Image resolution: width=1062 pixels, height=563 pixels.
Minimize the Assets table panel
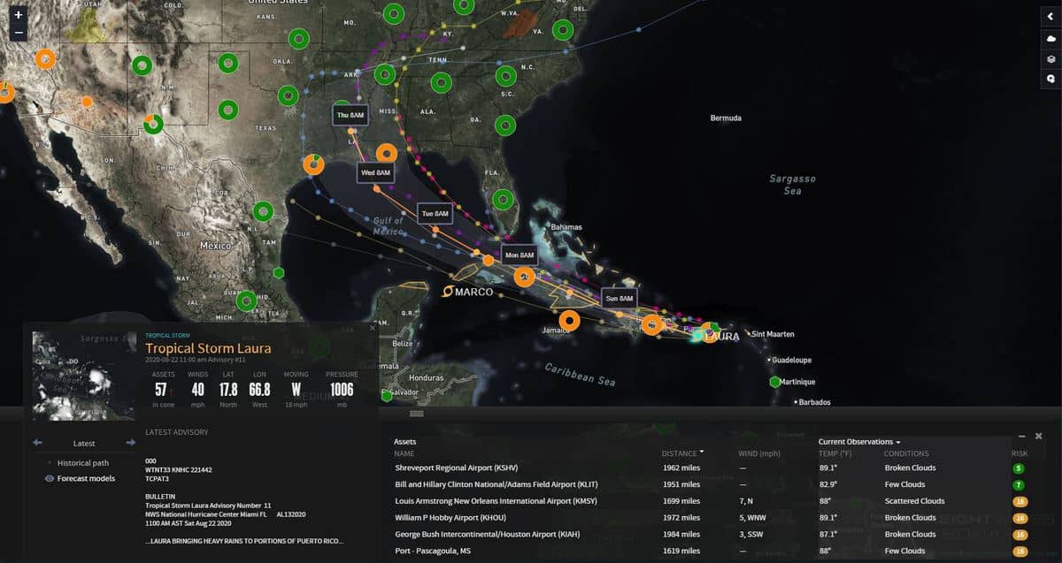tap(1022, 436)
